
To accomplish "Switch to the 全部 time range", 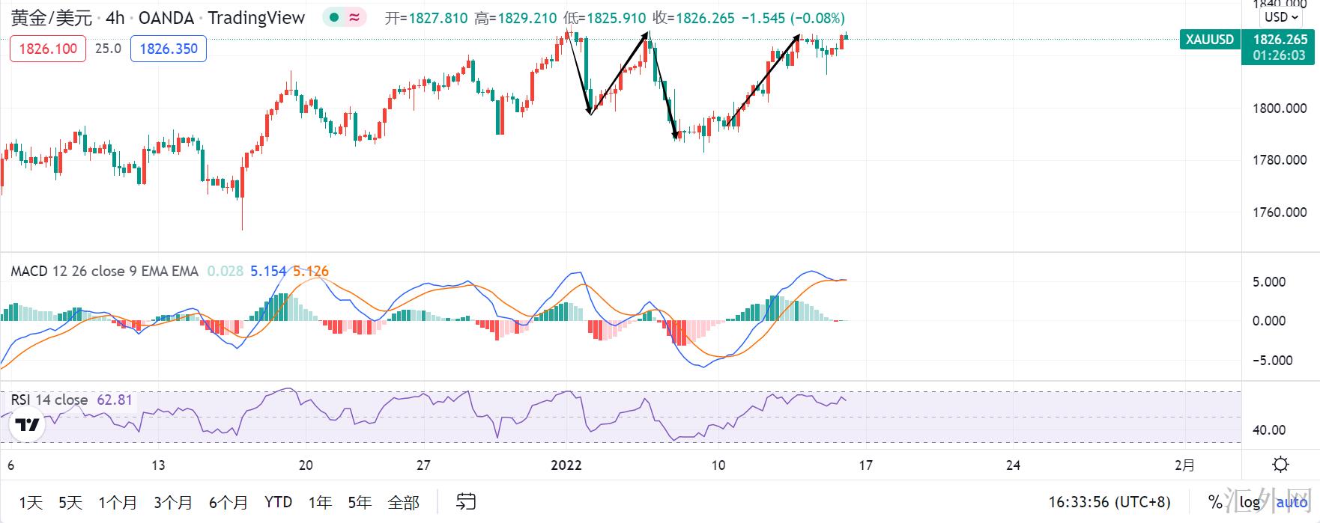I will coord(403,502).
